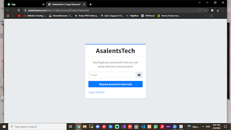231x130 pixels.
Task: Open Chrome three-dot menu
Action: coord(223,10)
